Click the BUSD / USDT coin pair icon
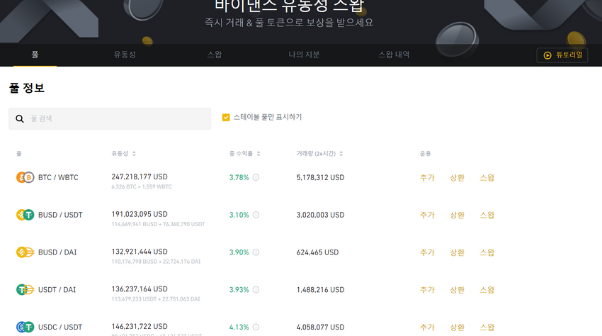602x336 pixels. (x=25, y=215)
